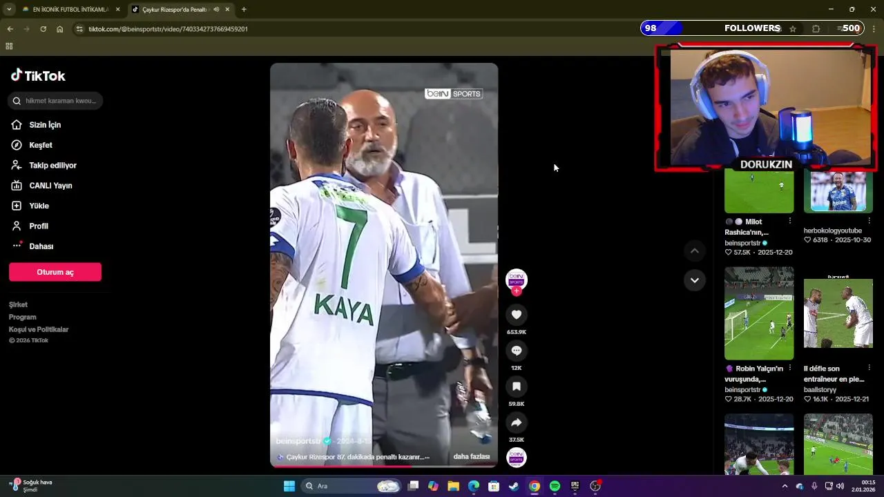
Task: Click 57.5K likes on the Rashica video
Action: (738, 253)
